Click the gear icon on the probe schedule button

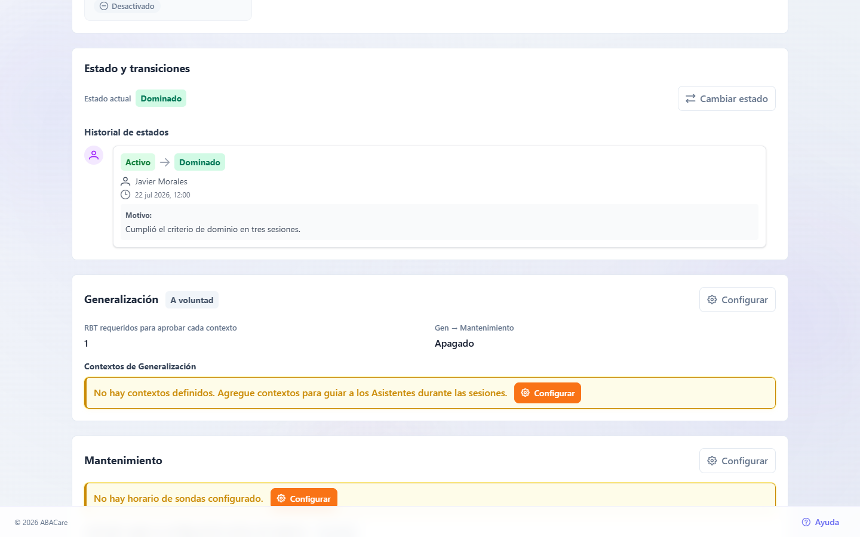tap(281, 498)
